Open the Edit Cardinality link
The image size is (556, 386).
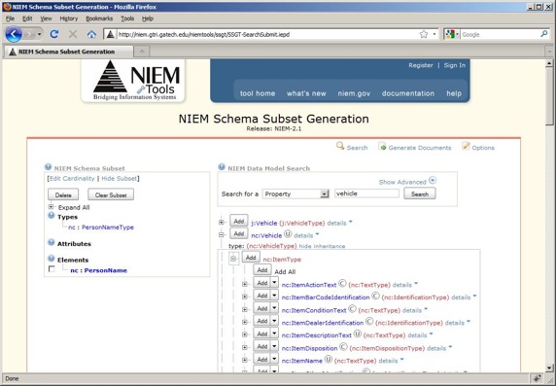72,178
